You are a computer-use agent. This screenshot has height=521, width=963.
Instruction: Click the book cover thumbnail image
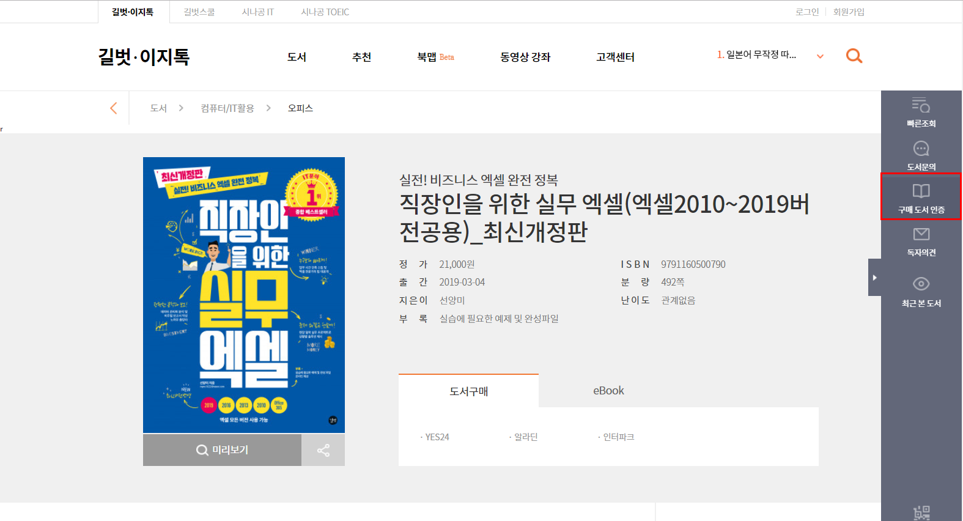(243, 295)
